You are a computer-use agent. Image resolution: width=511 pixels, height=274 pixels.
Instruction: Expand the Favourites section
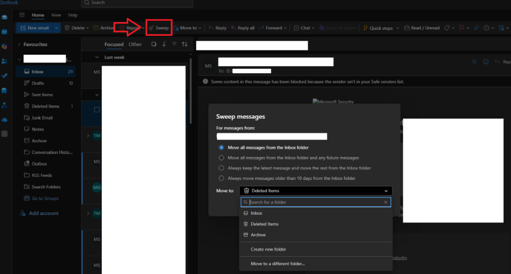click(x=19, y=44)
